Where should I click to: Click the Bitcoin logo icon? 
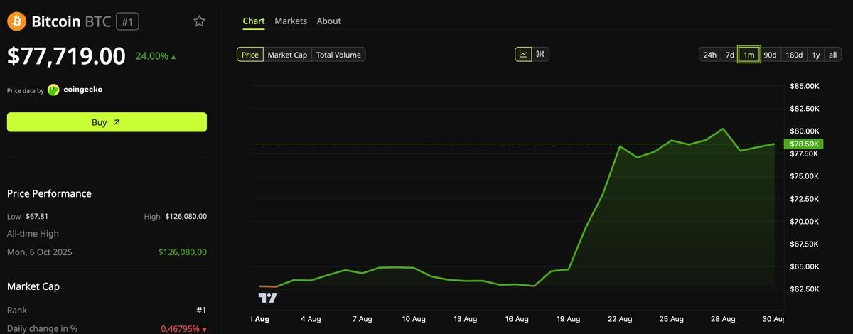[16, 21]
